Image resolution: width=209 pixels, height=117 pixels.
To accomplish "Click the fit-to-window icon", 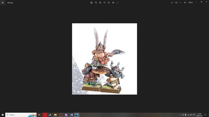I will pos(176,3).
